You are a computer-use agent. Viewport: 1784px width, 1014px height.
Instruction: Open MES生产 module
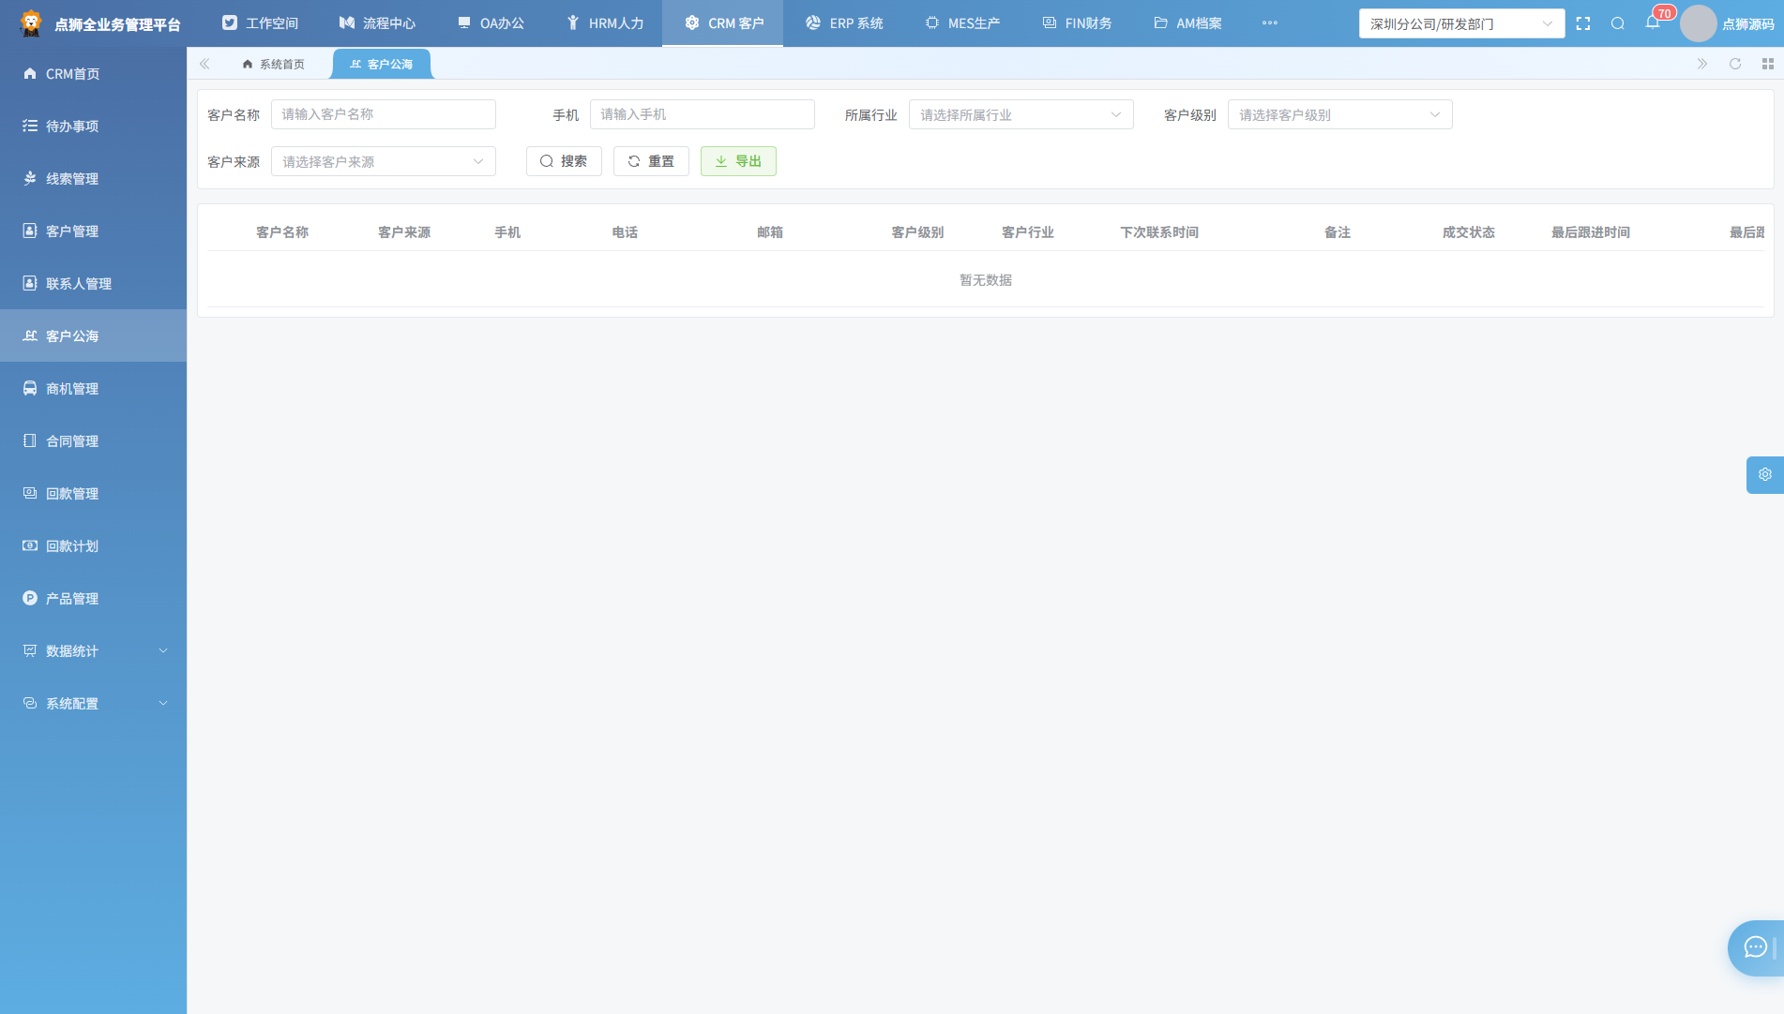point(962,23)
